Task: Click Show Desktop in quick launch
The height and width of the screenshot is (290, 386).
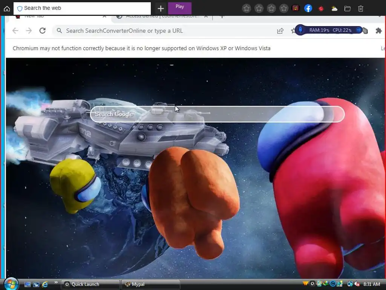Action: [27, 284]
